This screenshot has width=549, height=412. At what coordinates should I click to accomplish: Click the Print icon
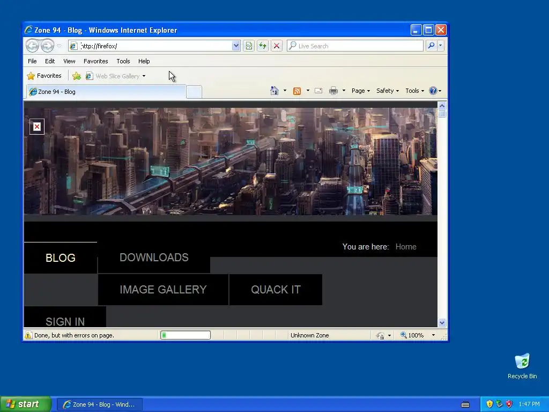coord(333,91)
